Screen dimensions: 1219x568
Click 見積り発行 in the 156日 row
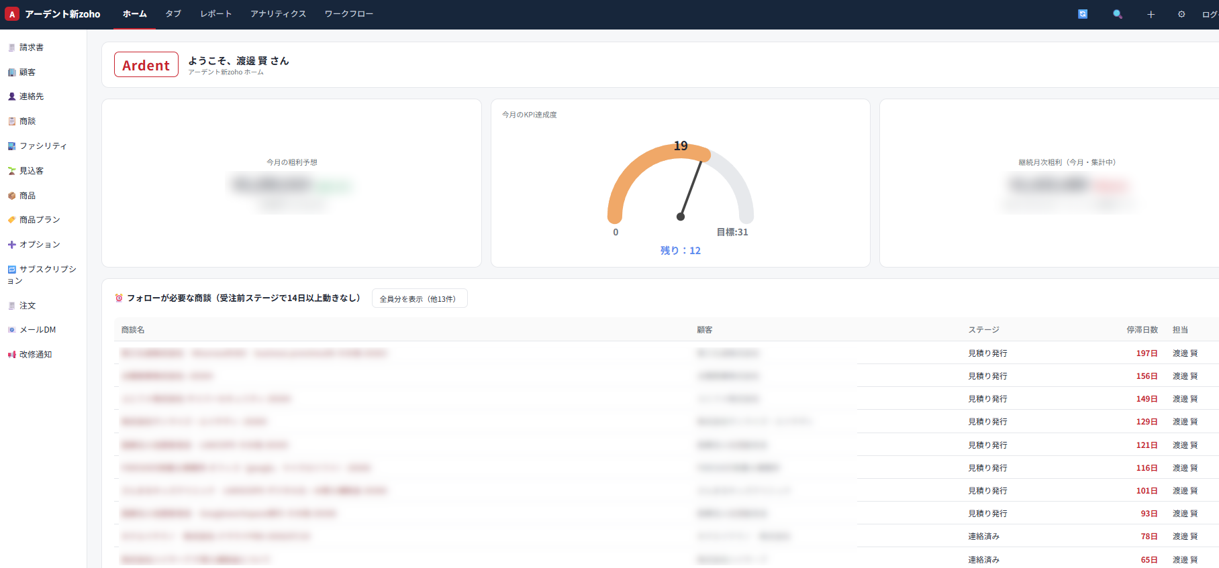[x=987, y=376]
